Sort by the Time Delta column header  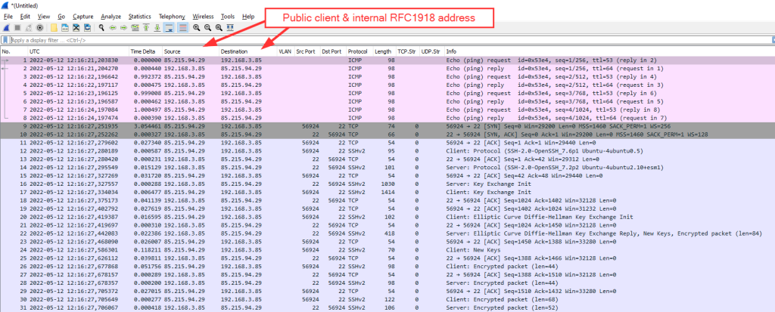tap(145, 51)
